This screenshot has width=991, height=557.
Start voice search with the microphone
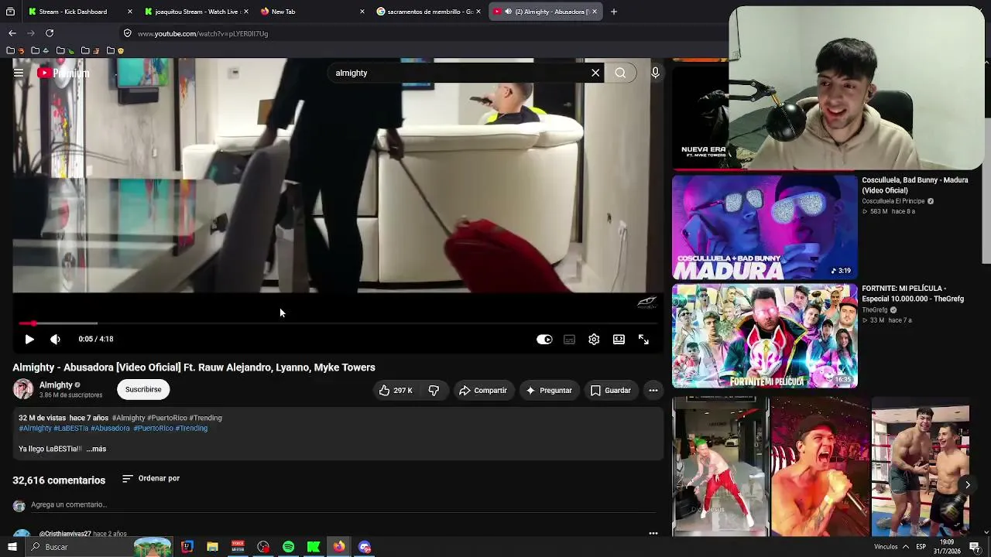pyautogui.click(x=655, y=73)
